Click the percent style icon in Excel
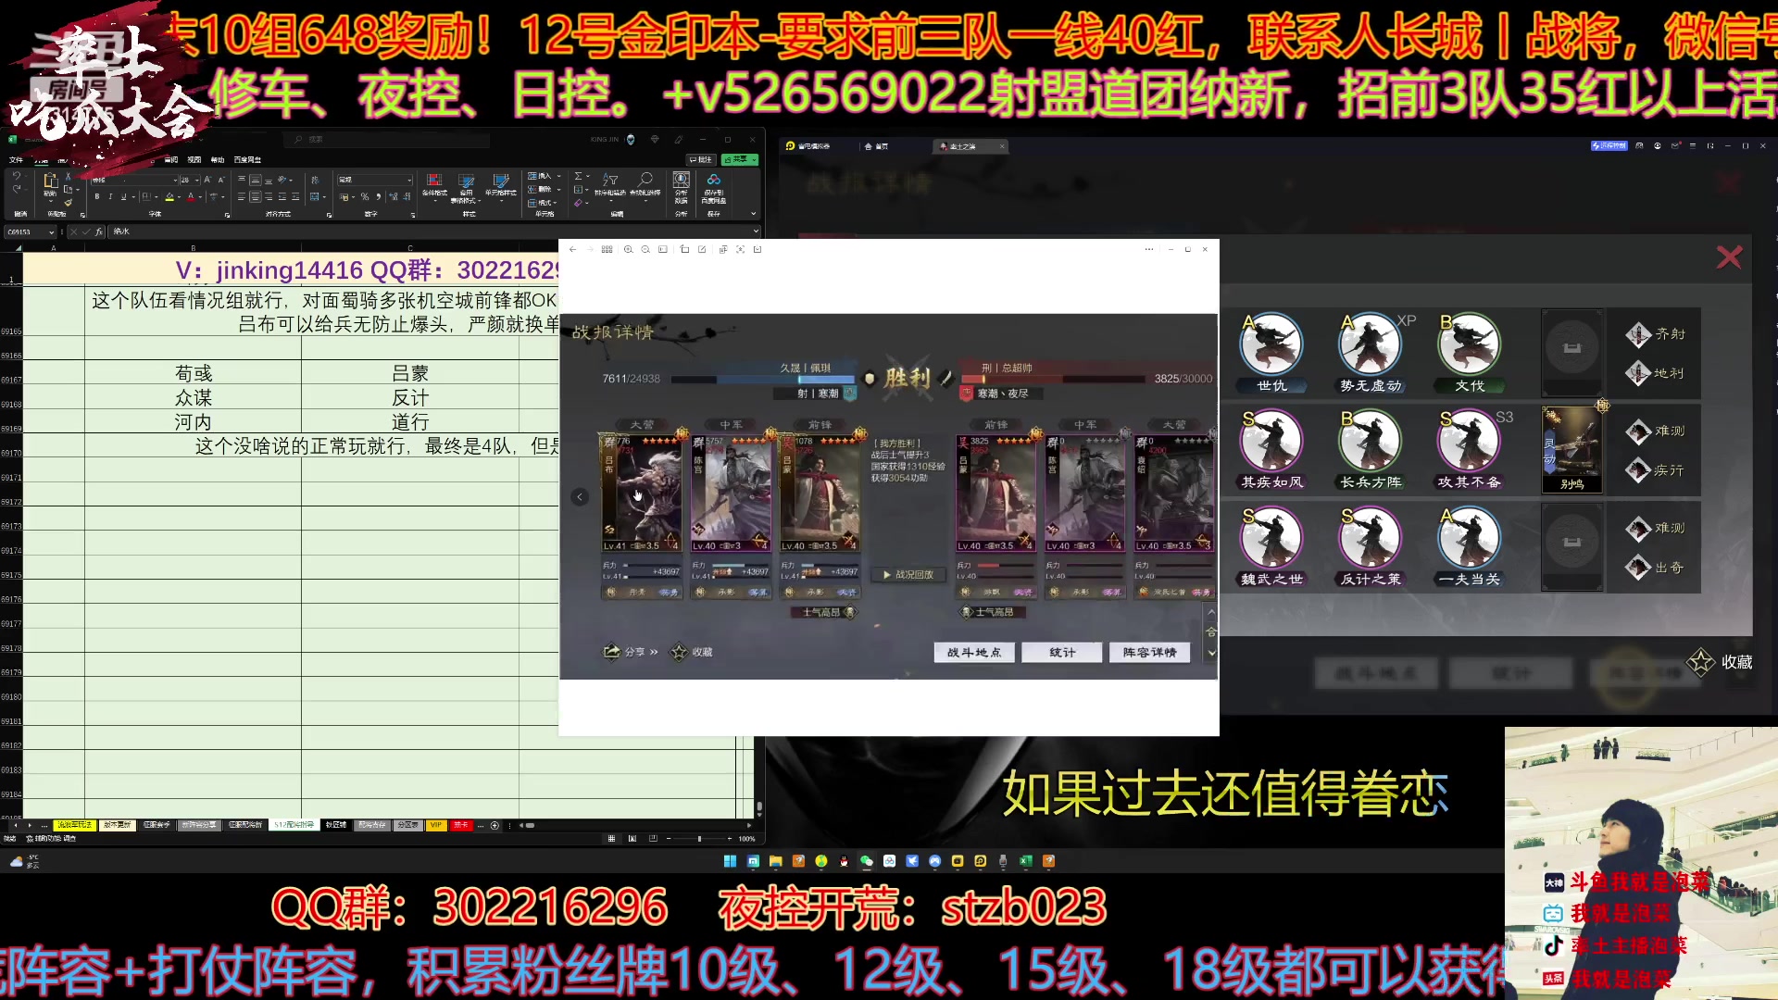The image size is (1778, 1000). [x=364, y=196]
